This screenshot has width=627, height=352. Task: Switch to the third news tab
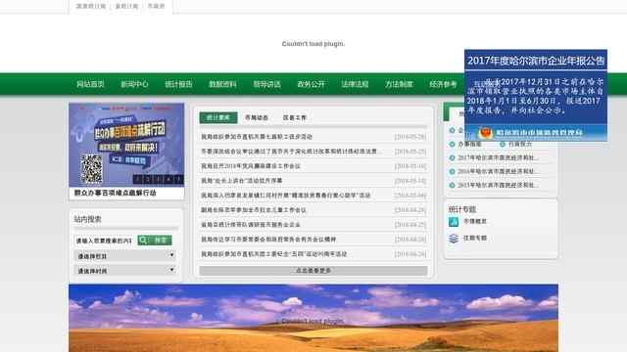(294, 117)
